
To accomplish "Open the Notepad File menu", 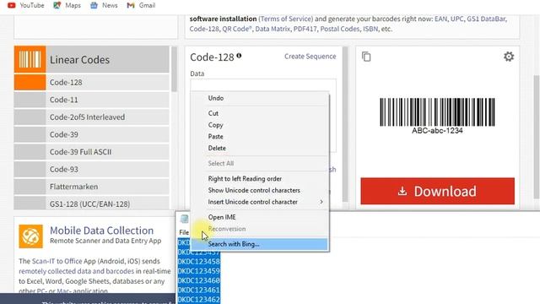I will [x=184, y=233].
